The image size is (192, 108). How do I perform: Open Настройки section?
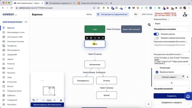click(12, 105)
